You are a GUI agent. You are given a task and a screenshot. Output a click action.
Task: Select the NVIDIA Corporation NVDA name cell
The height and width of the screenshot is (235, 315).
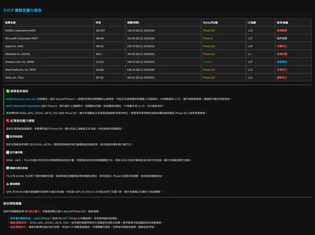pyautogui.click(x=49, y=31)
